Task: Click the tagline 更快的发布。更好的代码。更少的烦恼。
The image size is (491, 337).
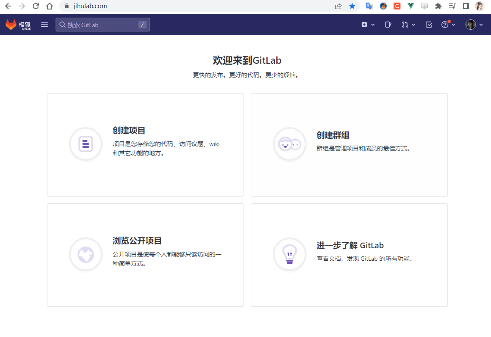Action: coord(247,75)
